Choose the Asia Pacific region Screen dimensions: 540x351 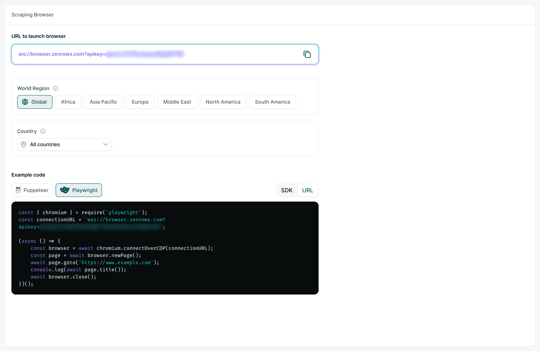(104, 102)
